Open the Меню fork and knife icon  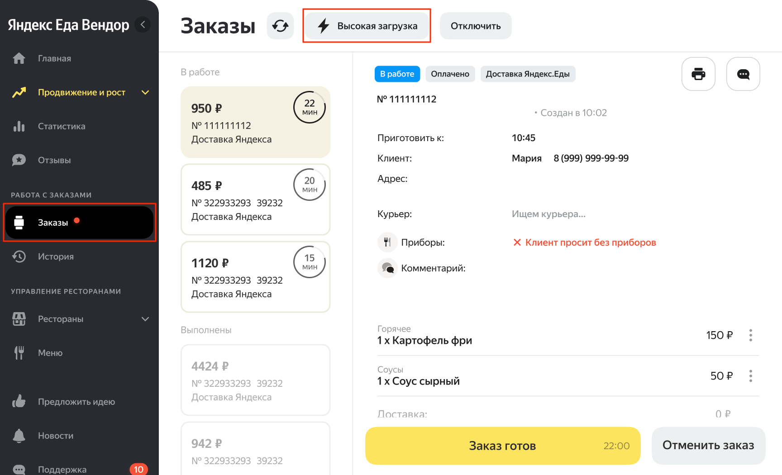click(19, 353)
